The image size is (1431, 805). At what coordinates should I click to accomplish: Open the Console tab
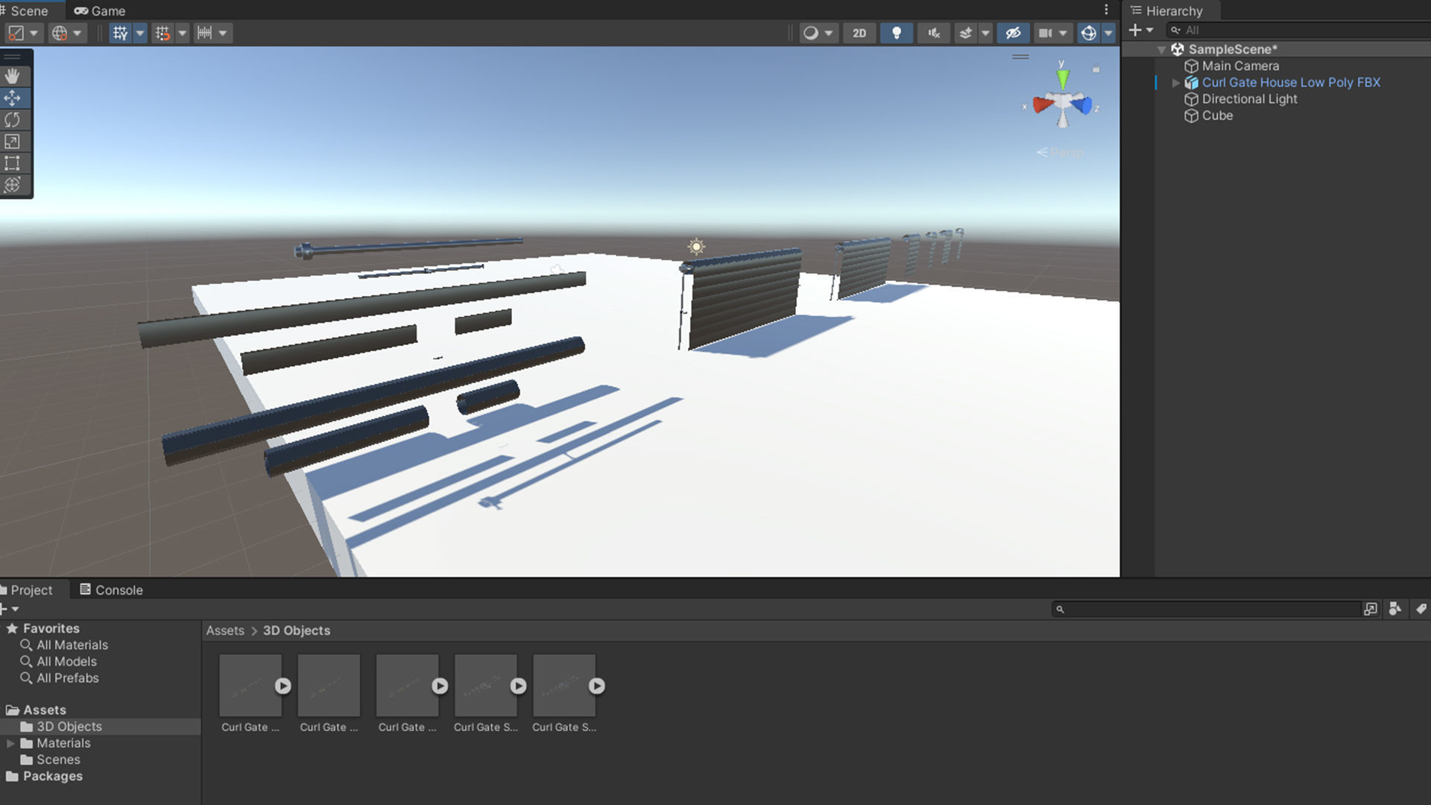[x=111, y=590]
